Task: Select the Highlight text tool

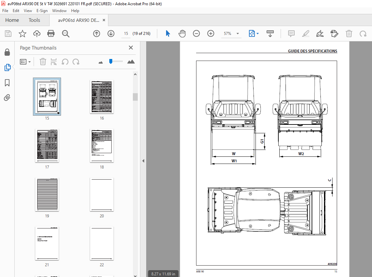Action: click(x=305, y=34)
